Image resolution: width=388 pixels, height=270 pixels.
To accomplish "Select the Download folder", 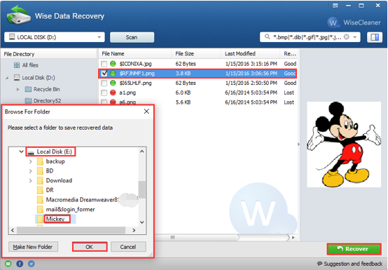I will tap(59, 180).
